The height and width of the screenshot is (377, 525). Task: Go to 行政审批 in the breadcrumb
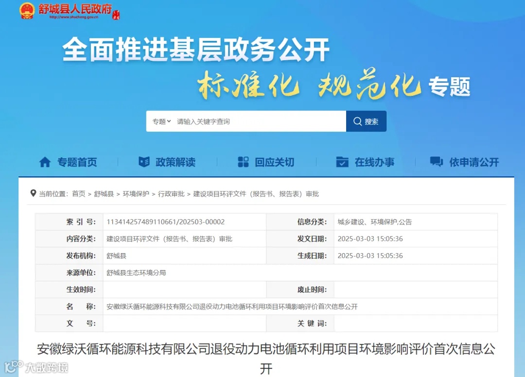point(171,194)
